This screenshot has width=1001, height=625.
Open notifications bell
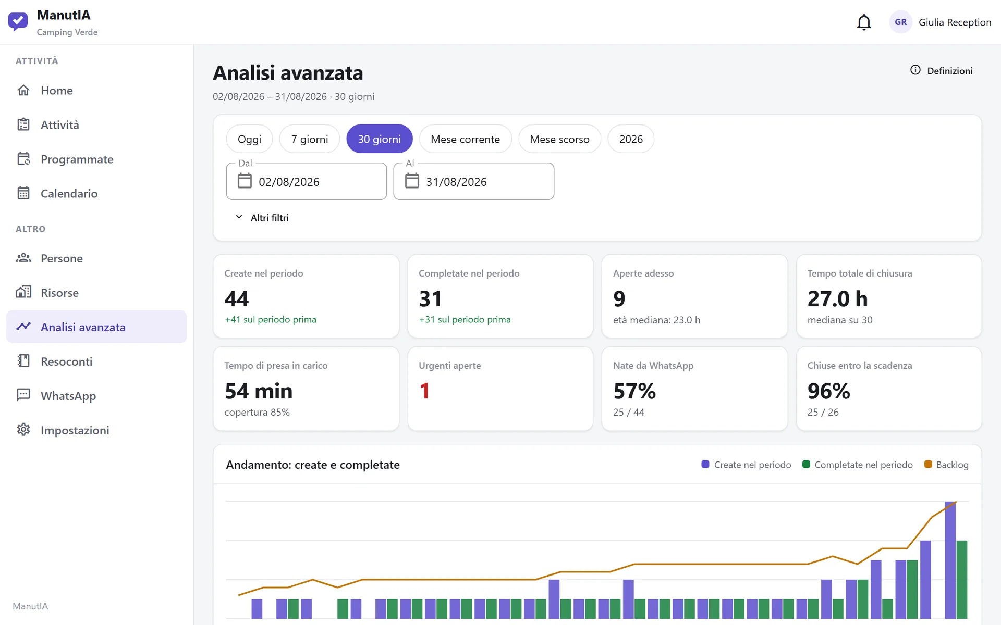click(864, 22)
